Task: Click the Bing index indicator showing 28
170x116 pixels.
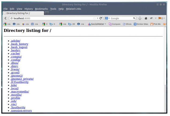Action: [x=71, y=24]
